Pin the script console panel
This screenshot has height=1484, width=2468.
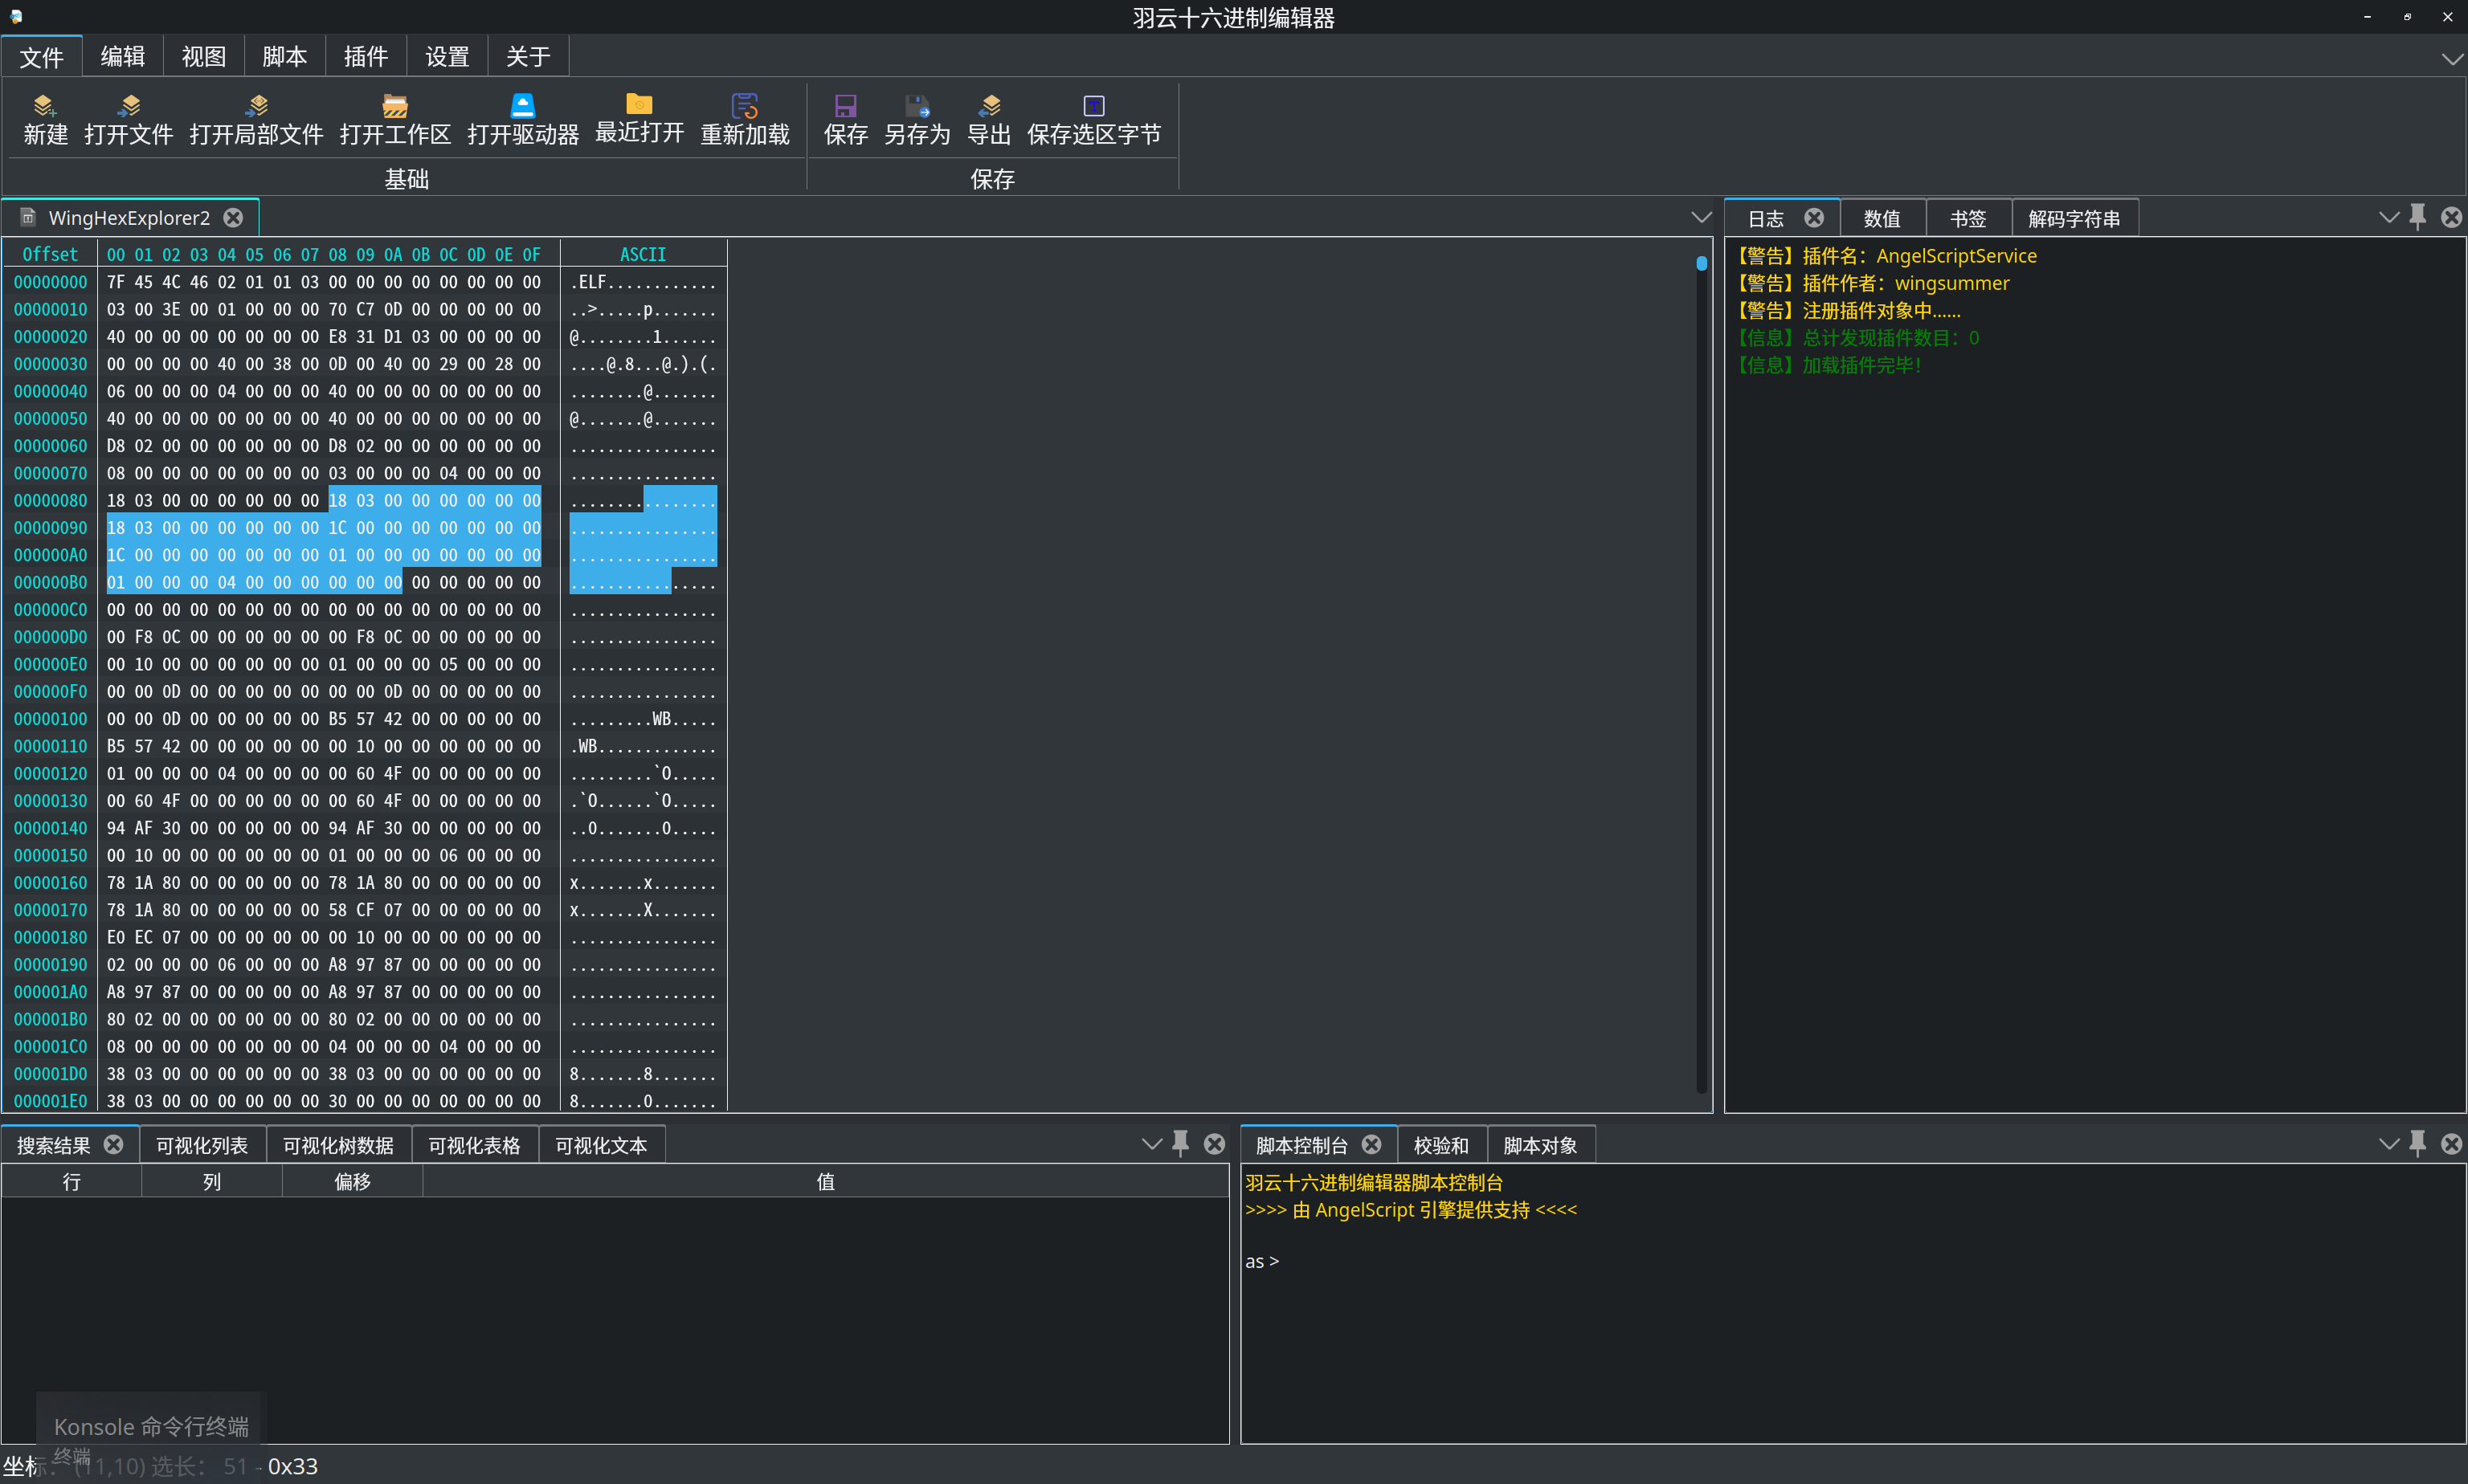[2417, 1143]
